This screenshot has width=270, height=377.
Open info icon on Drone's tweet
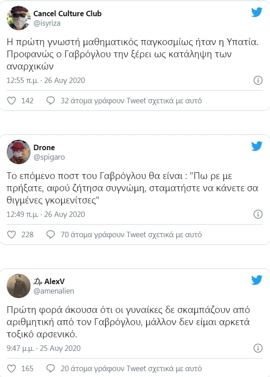pyautogui.click(x=258, y=214)
